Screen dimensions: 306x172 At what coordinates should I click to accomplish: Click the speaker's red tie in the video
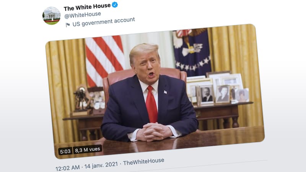click(151, 104)
